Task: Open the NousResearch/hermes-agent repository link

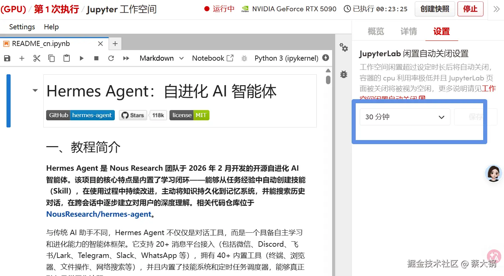Action: (99, 214)
